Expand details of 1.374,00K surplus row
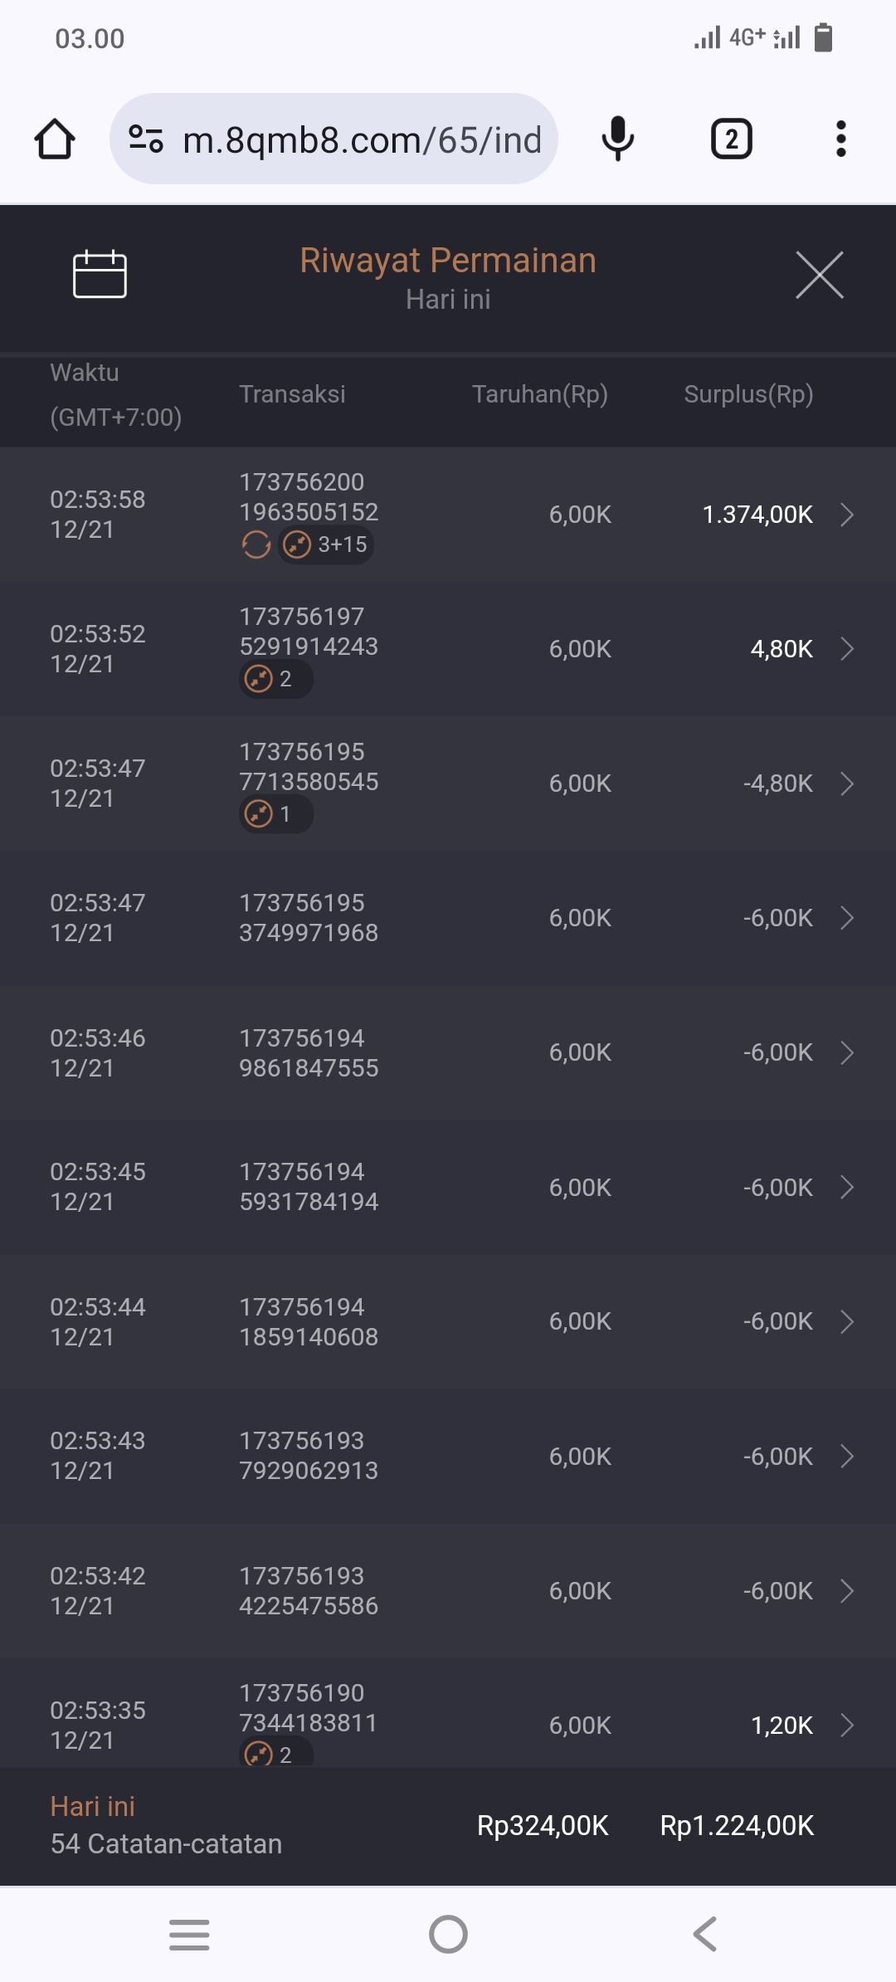 click(846, 515)
